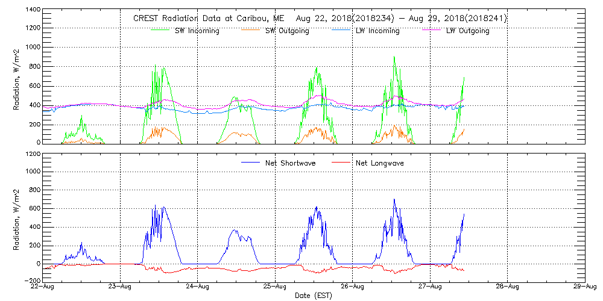Click the 'SW Outgoing' legend label
The height and width of the screenshot is (301, 603).
[x=287, y=31]
